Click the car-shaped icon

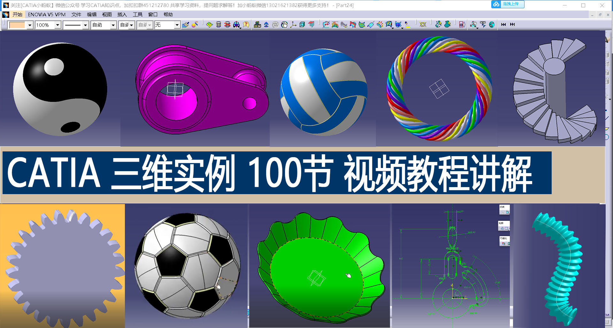click(x=236, y=25)
